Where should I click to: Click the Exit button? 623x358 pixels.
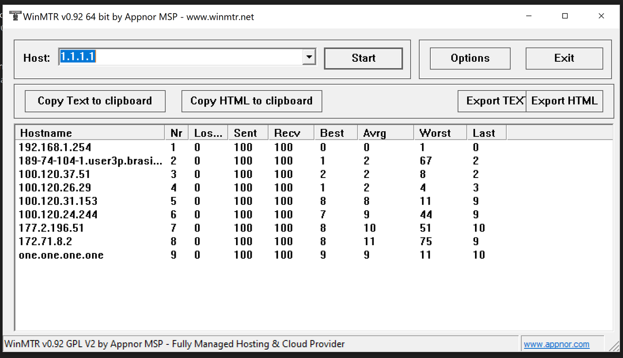pos(564,58)
